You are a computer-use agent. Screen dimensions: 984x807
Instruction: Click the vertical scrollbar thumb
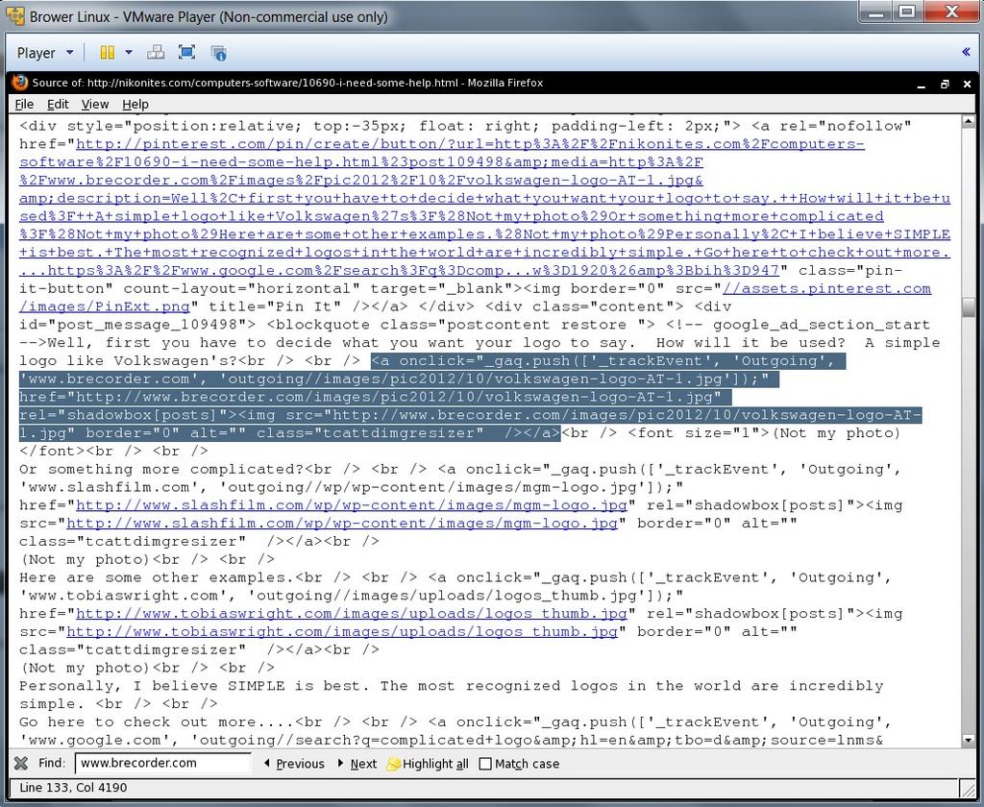(969, 308)
